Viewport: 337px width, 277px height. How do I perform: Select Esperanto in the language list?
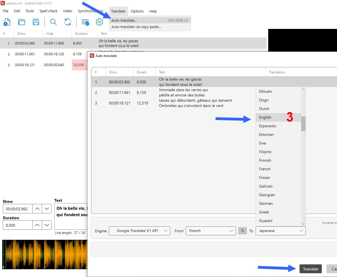click(278, 126)
